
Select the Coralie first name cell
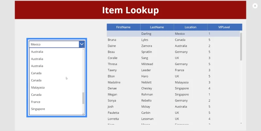point(113,58)
